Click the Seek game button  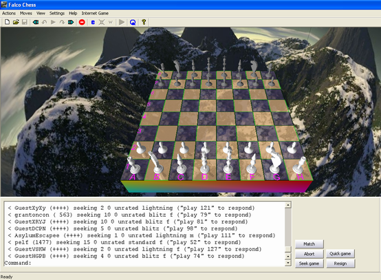point(309,263)
